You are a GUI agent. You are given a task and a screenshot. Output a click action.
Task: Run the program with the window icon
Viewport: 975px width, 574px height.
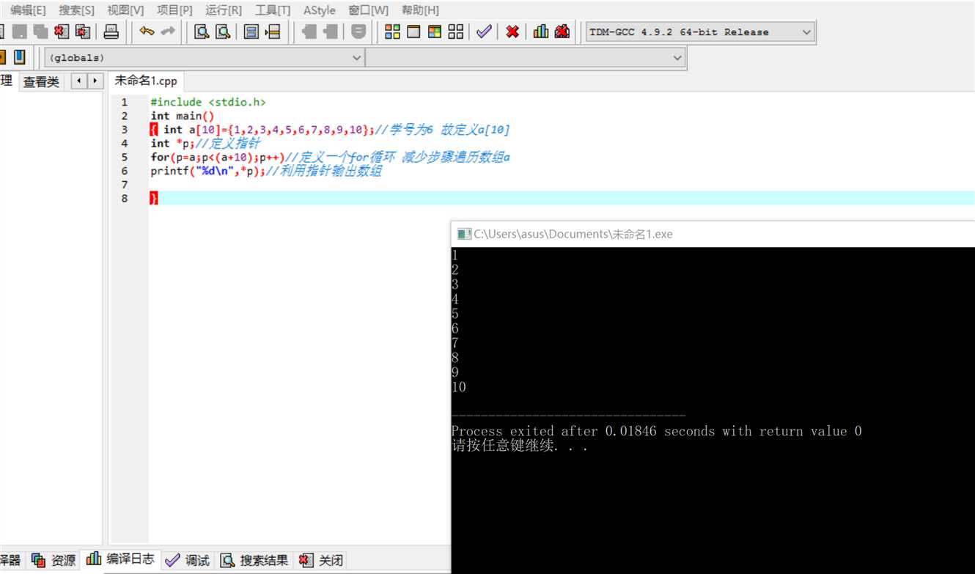(413, 32)
